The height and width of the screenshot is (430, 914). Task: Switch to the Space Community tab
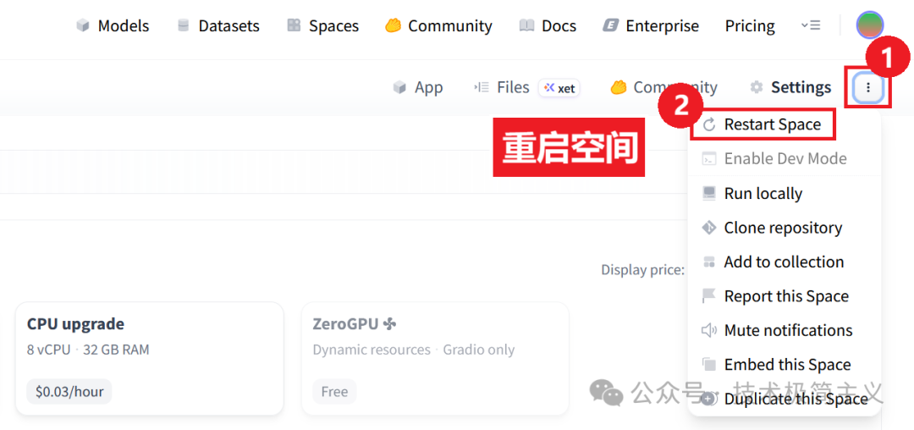pos(664,87)
